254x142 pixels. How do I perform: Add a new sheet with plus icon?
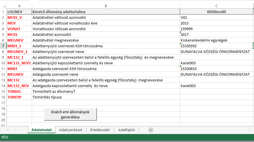point(151,130)
